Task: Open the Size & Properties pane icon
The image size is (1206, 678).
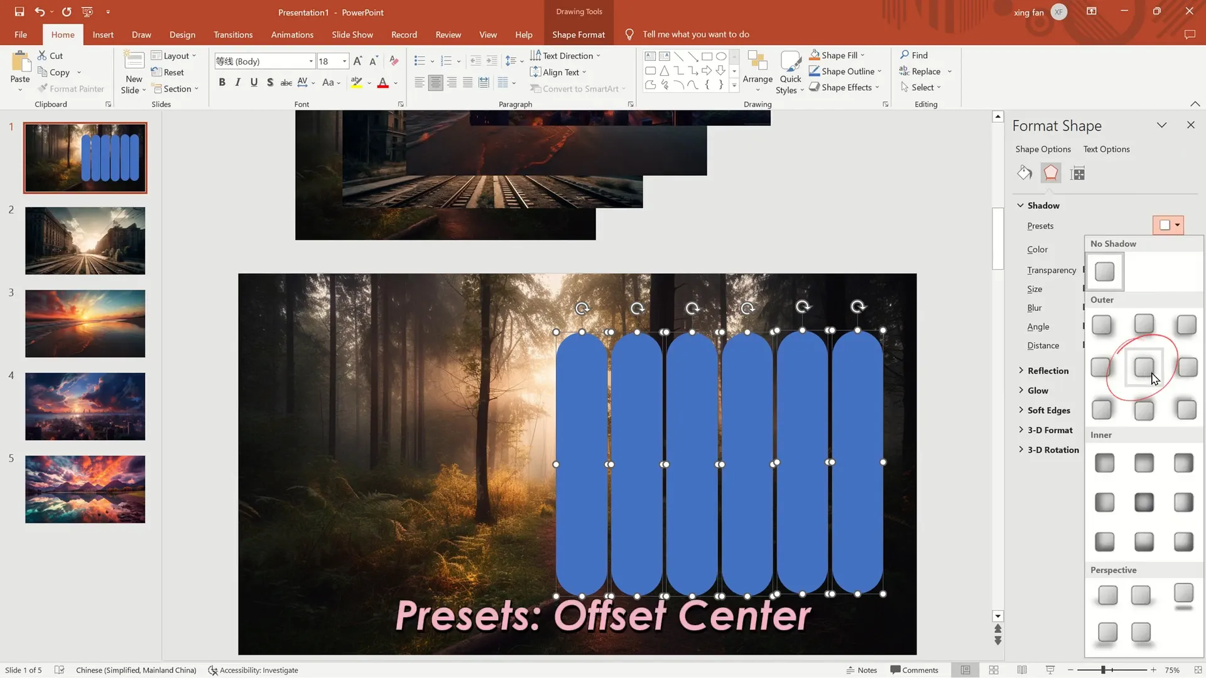Action: tap(1078, 173)
